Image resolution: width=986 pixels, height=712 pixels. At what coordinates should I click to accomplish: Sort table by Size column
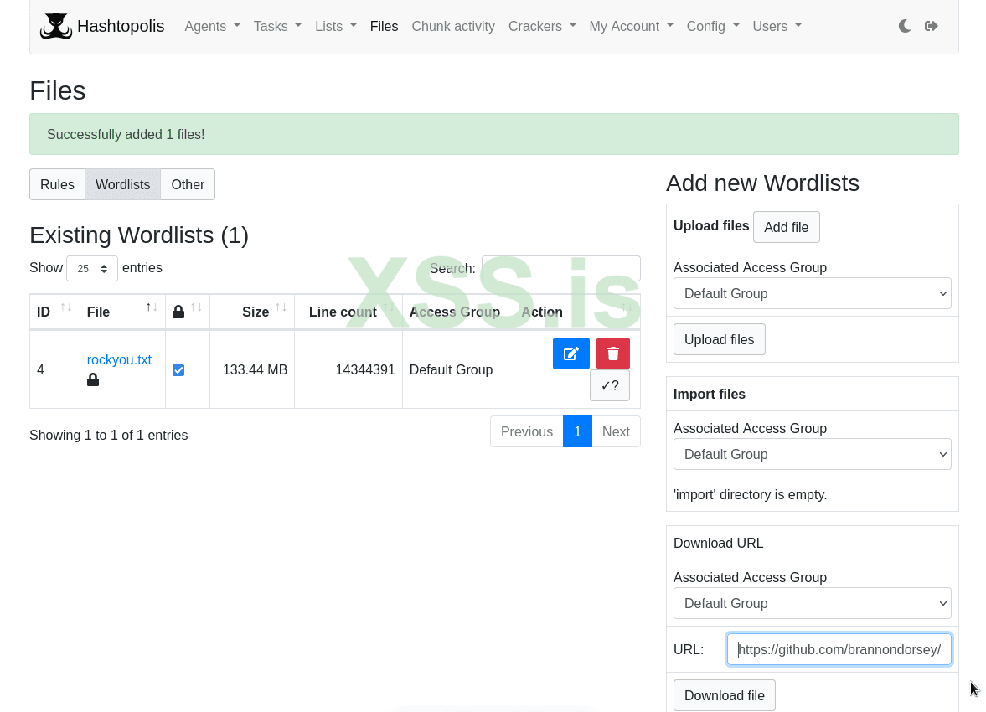[x=252, y=312]
